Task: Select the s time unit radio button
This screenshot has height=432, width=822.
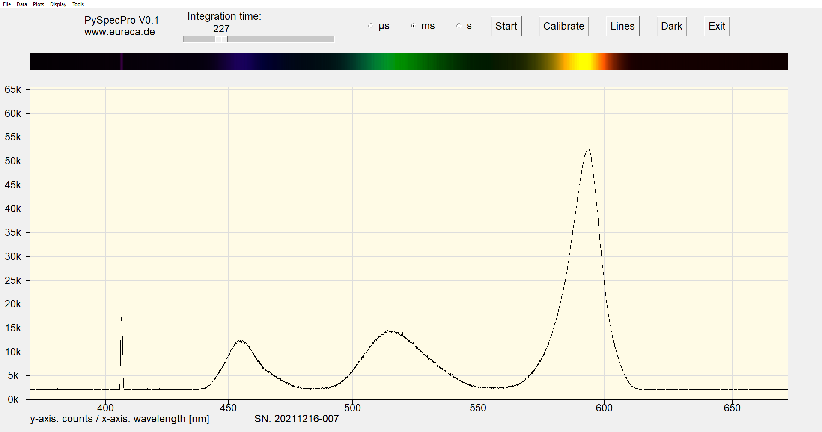Action: coord(459,26)
